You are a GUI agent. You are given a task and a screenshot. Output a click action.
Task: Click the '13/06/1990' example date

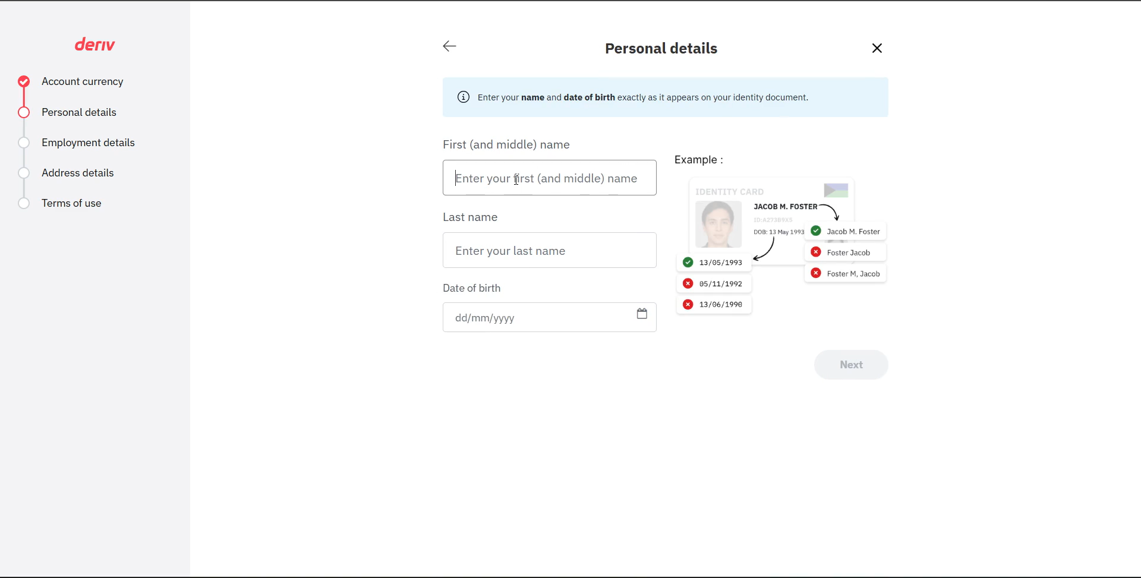click(x=721, y=305)
